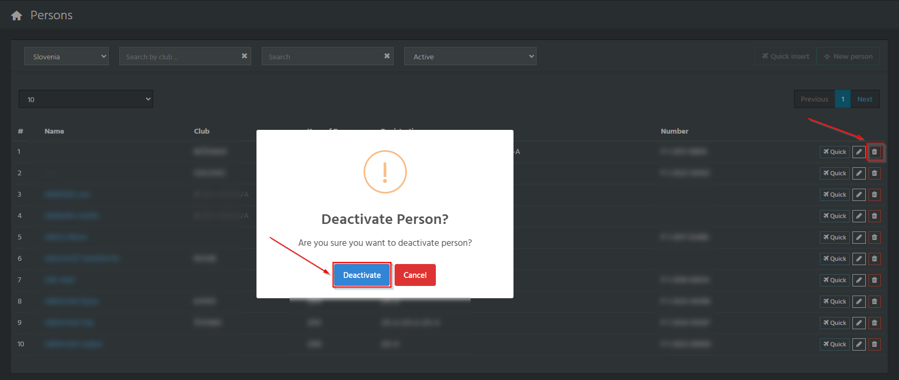Click Quick button in row 6
The image size is (899, 380).
pos(835,259)
